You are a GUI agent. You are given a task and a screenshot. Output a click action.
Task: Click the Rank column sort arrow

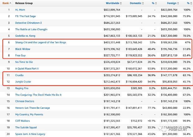click(x=11, y=3)
